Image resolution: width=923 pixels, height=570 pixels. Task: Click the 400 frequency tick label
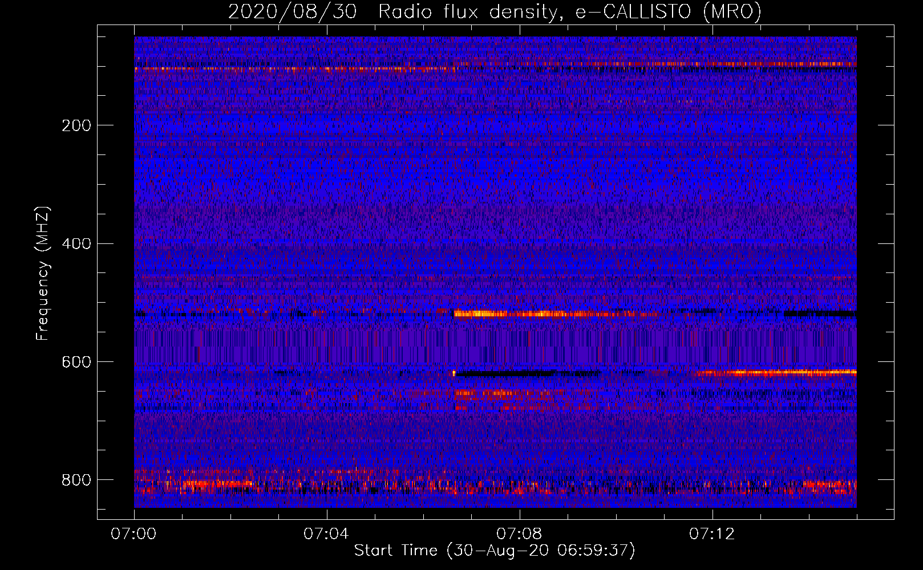[x=76, y=244]
